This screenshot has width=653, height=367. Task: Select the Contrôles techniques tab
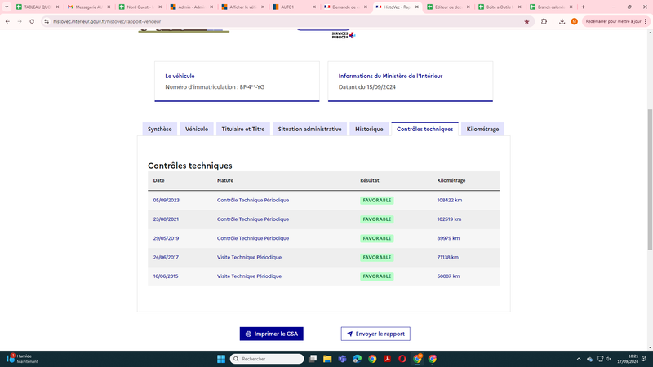[424, 129]
